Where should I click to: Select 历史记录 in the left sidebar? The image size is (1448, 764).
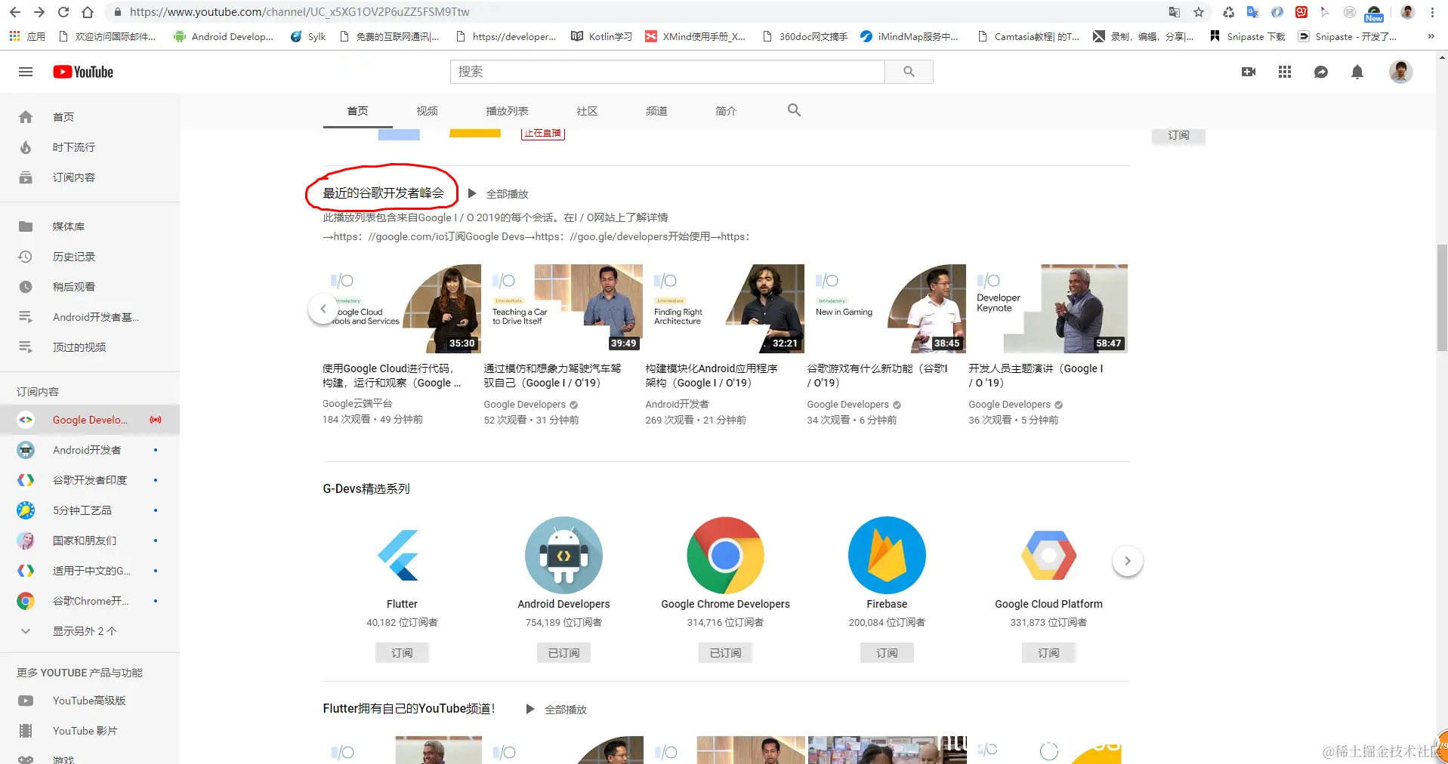pyautogui.click(x=76, y=257)
